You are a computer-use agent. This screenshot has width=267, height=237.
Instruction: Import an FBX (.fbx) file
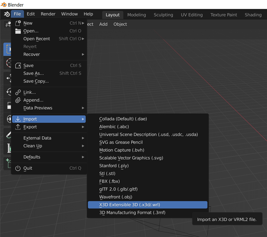[109, 181]
